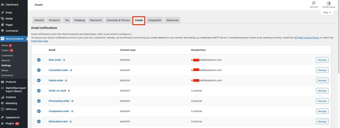The width and height of the screenshot is (340, 128).
Task: Open Analytics in the sidebar
Action: click(x=14, y=97)
